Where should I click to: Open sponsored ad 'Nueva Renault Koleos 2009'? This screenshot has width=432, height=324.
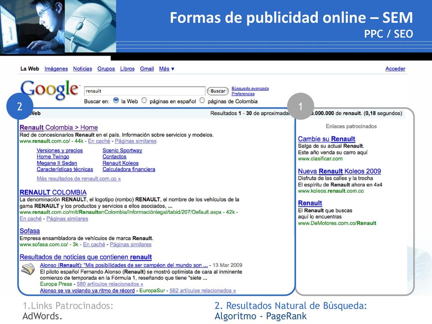pos(340,171)
